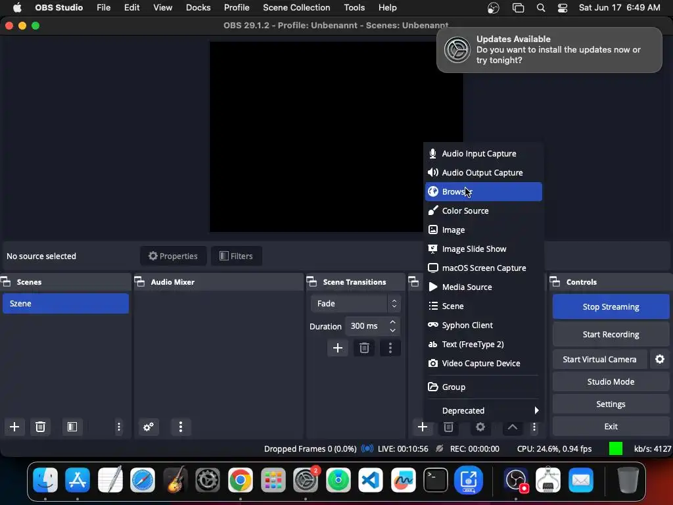Create a source Group

pos(484,387)
